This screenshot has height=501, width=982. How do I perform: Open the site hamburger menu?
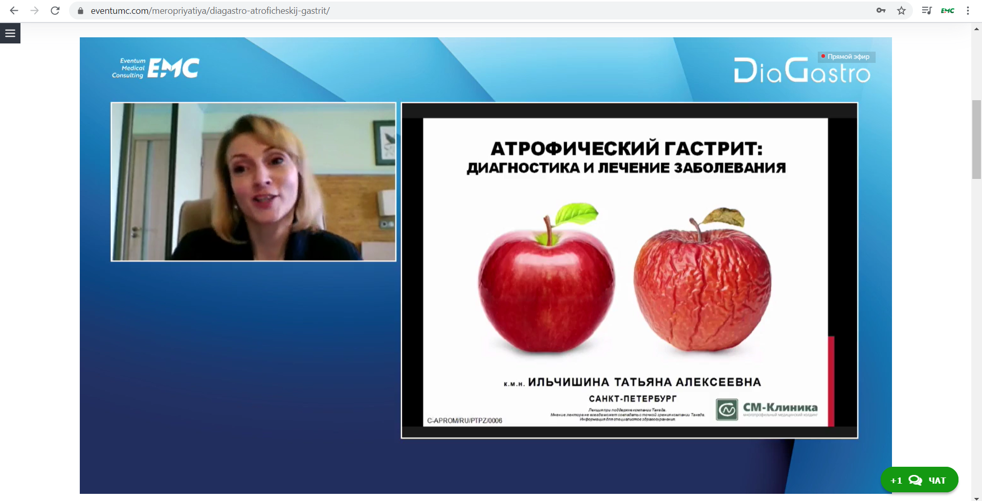(10, 33)
